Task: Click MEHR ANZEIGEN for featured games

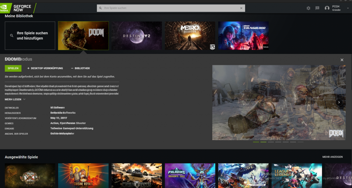Action: coord(332,157)
